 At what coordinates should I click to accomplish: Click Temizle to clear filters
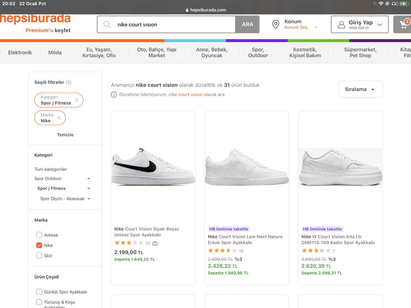click(x=65, y=135)
